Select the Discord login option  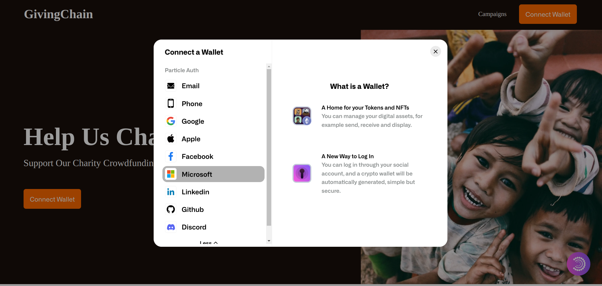pyautogui.click(x=213, y=227)
